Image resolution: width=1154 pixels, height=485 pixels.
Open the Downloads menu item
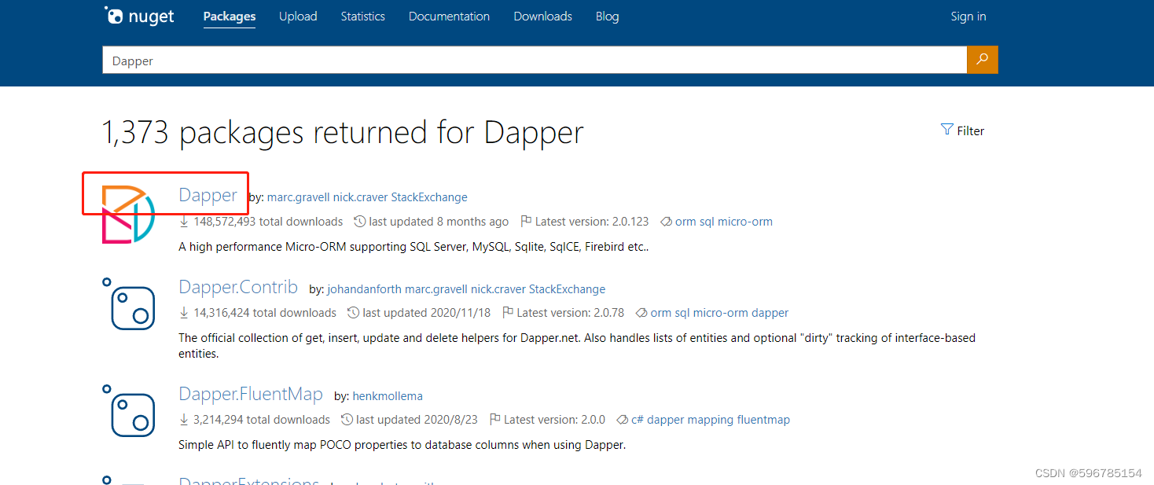point(542,17)
